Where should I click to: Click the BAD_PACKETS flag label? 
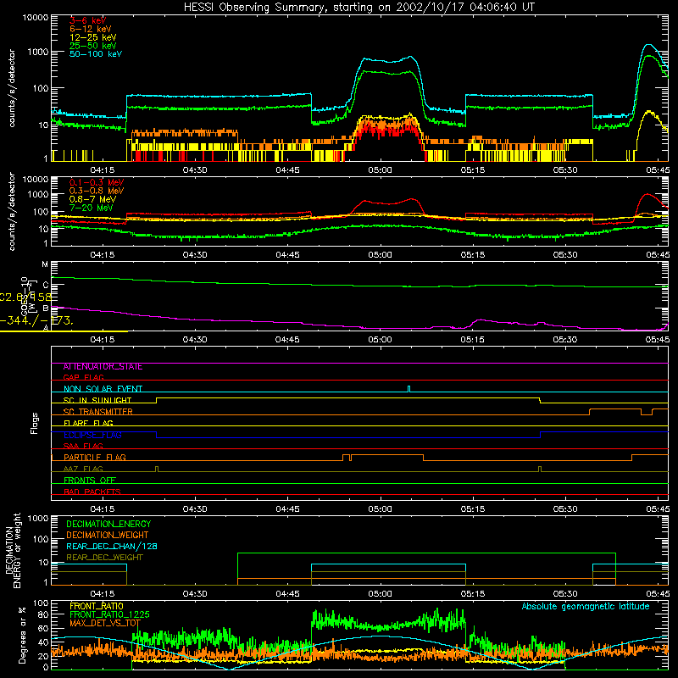tap(92, 492)
